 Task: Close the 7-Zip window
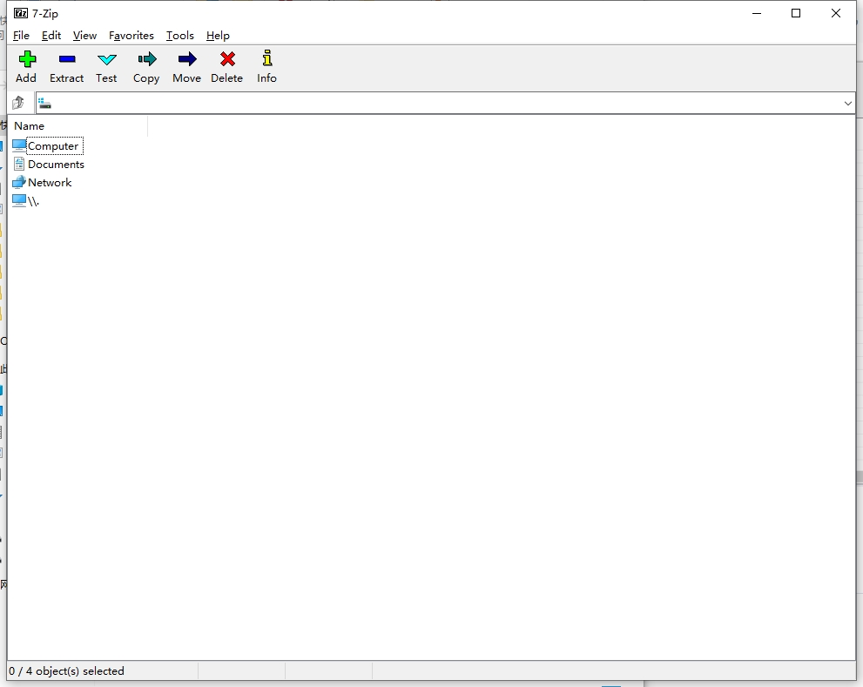[x=835, y=13]
